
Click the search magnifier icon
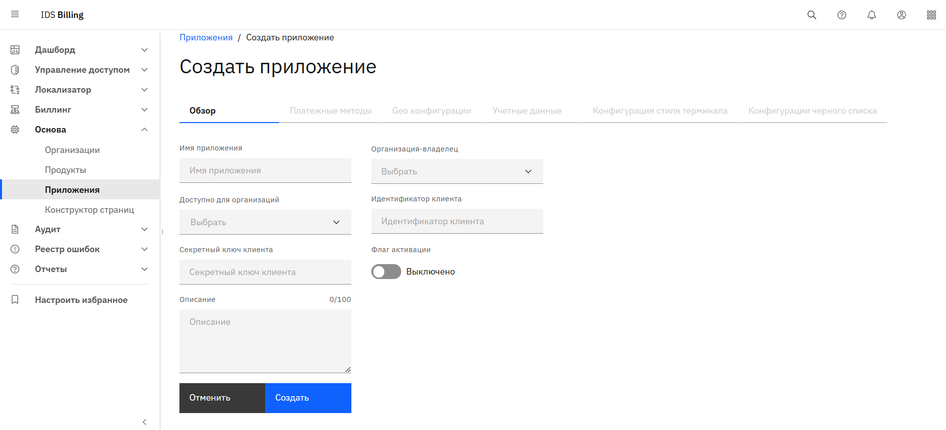point(811,15)
